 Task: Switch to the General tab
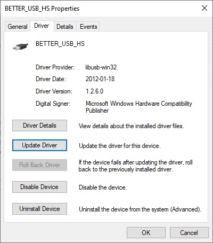pyautogui.click(x=18, y=27)
